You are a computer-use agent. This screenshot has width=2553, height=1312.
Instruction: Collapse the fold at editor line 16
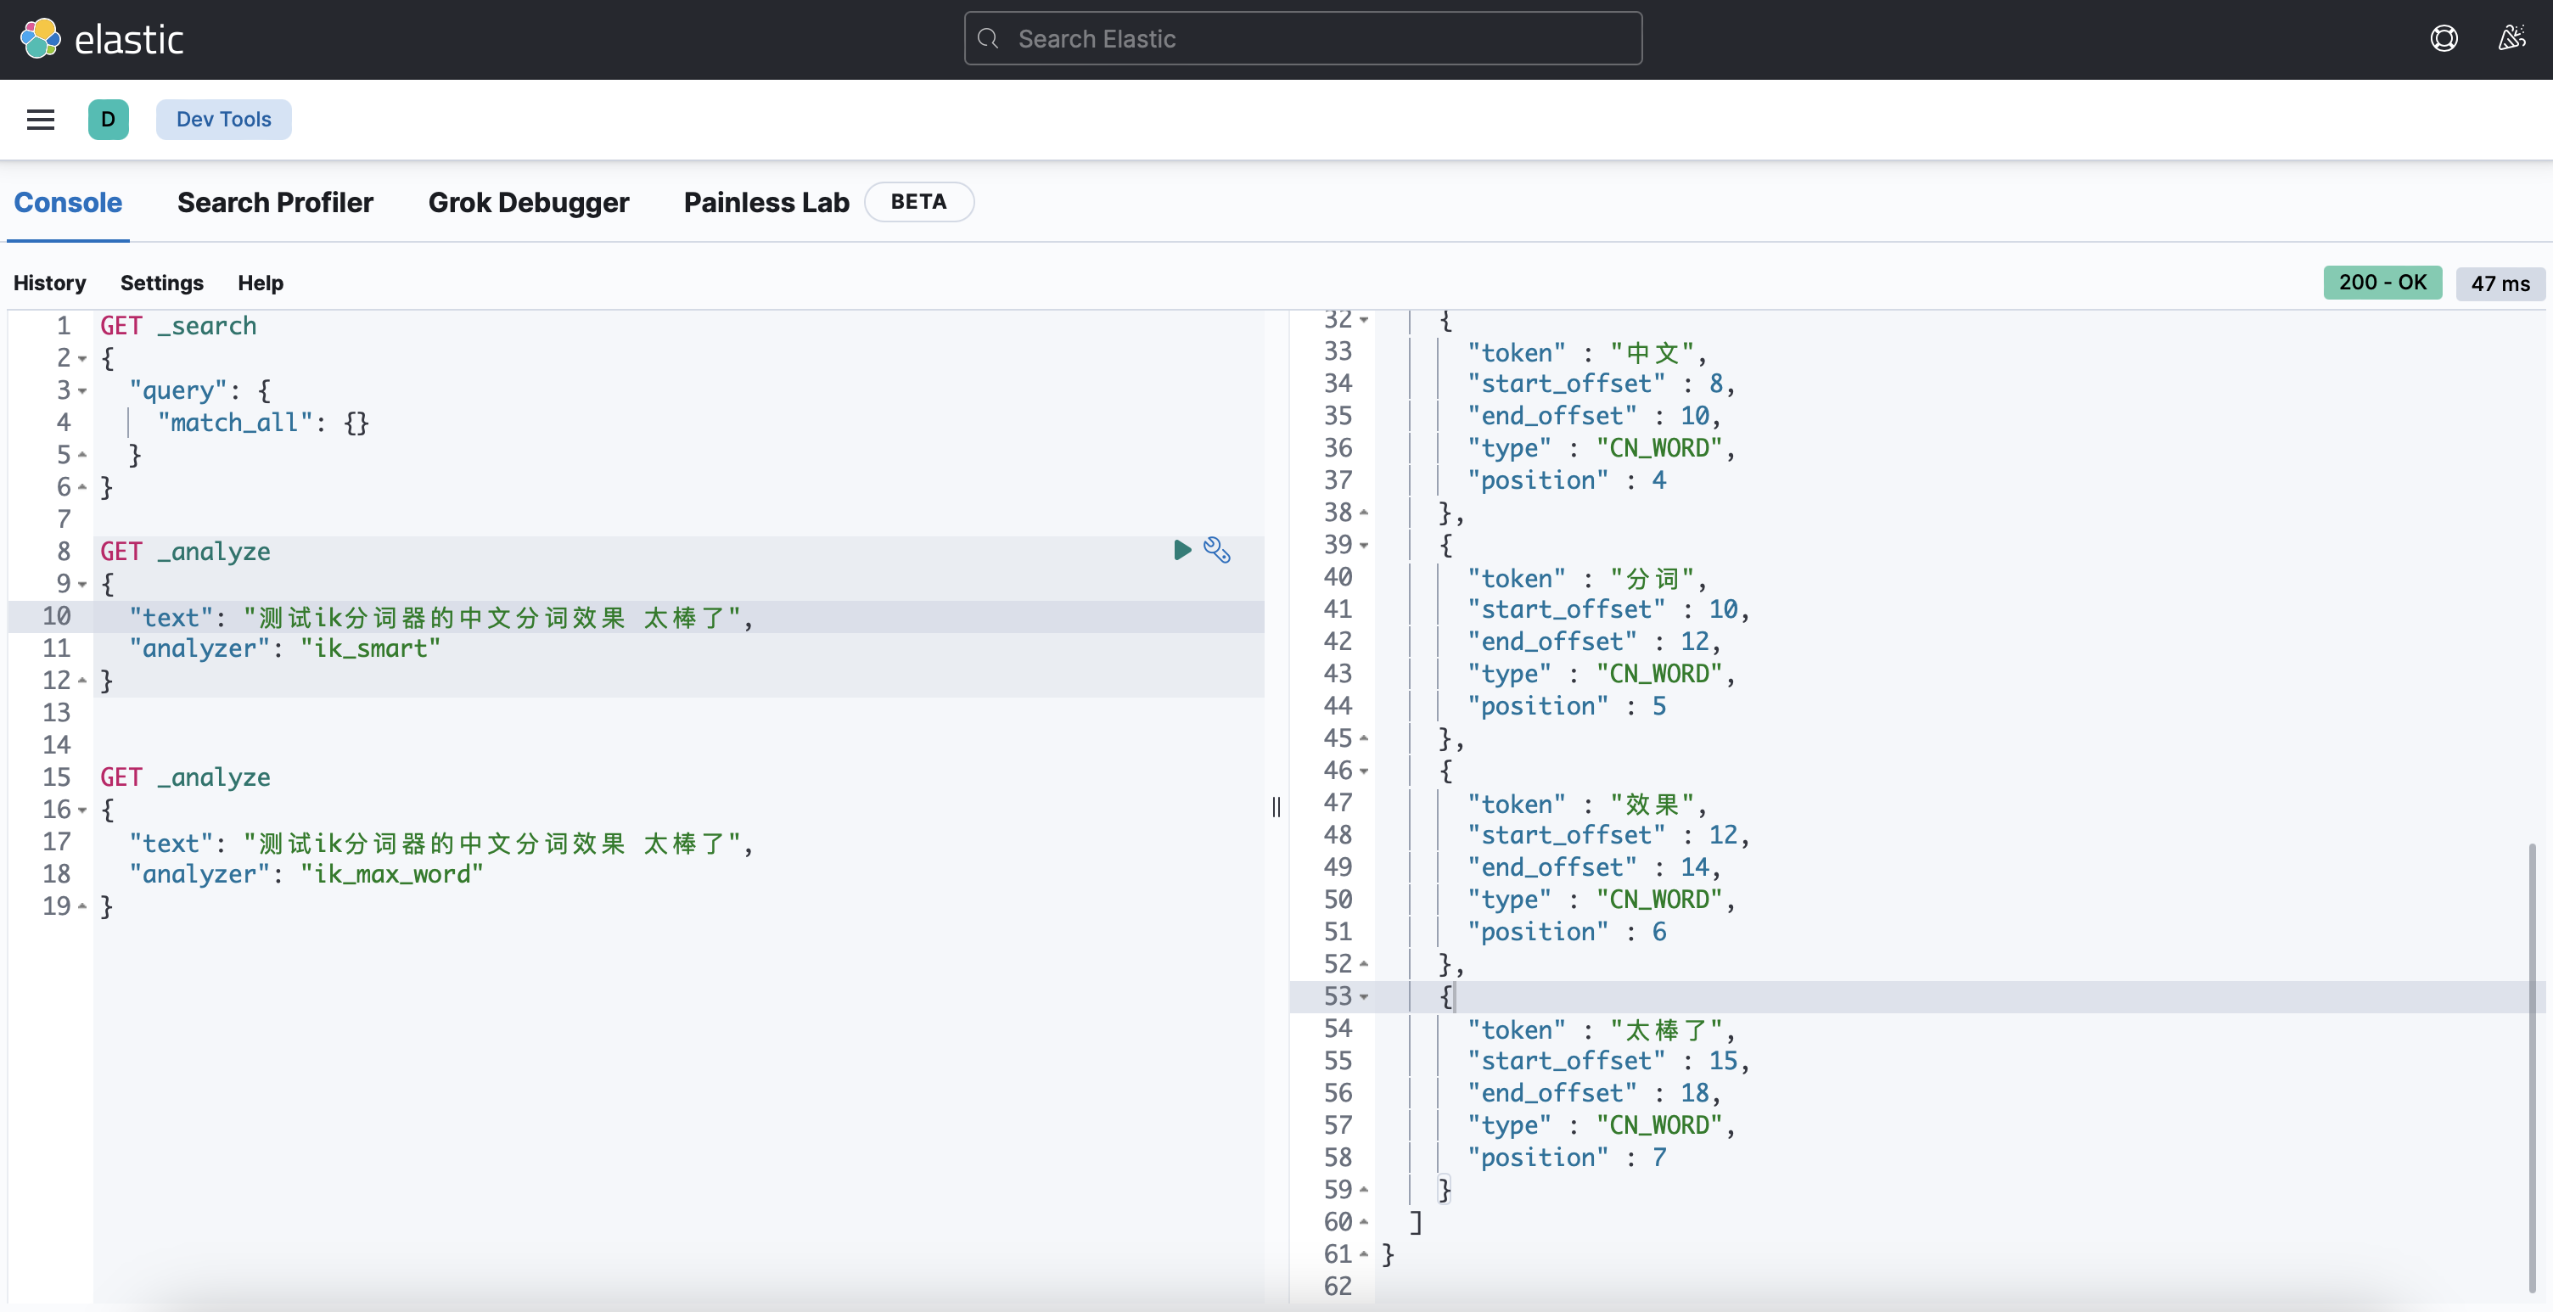coord(82,810)
